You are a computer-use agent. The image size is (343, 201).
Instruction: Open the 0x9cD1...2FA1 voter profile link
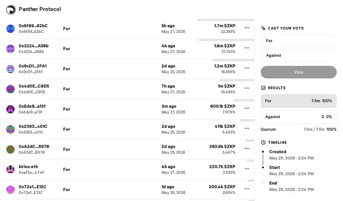(33, 66)
